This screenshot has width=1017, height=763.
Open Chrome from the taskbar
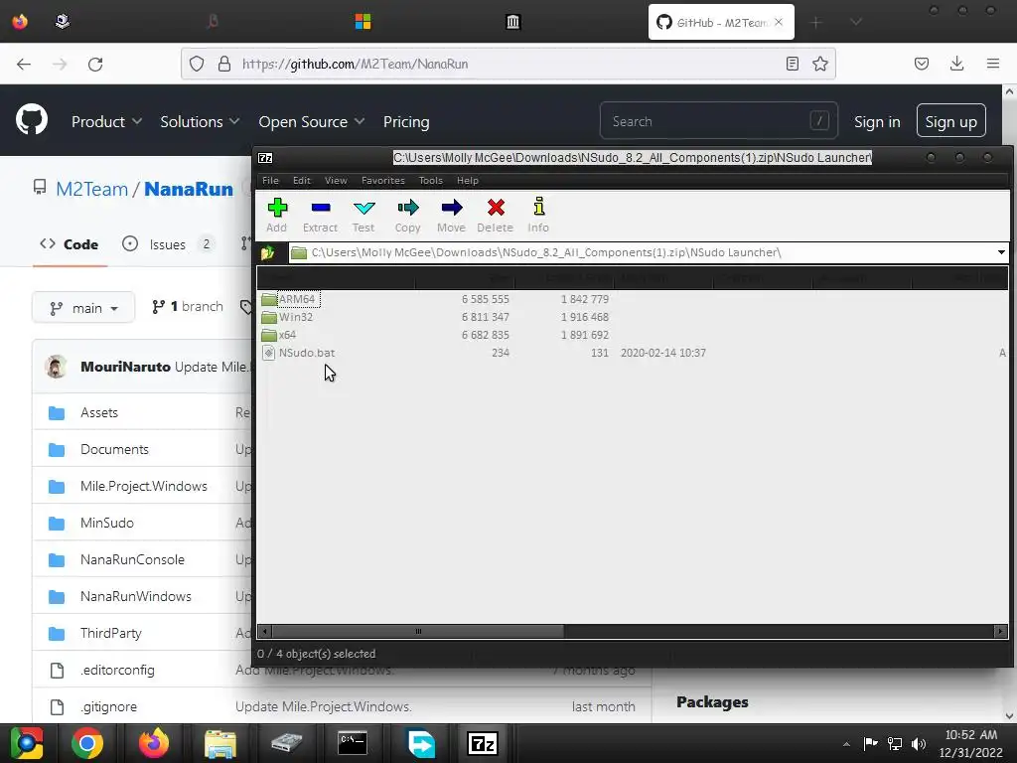[x=87, y=743]
